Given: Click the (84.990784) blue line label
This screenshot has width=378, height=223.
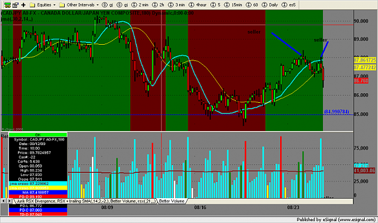Looking at the screenshot, I should tap(336, 111).
